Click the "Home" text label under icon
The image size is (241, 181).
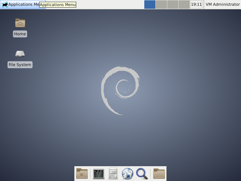coord(20,34)
